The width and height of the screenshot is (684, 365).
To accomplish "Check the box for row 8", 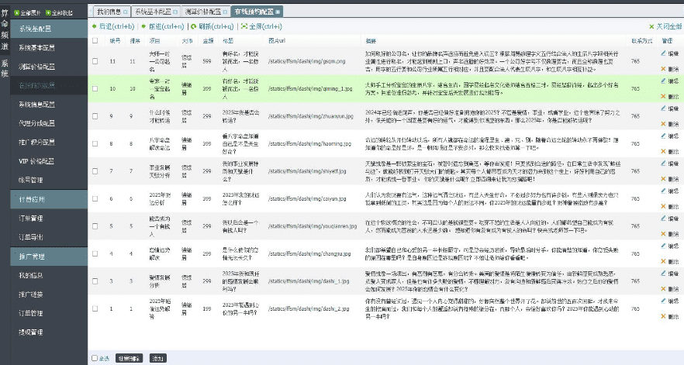I will pyautogui.click(x=95, y=144).
